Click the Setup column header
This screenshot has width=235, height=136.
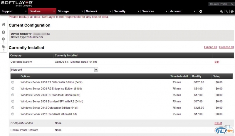coord(217,76)
